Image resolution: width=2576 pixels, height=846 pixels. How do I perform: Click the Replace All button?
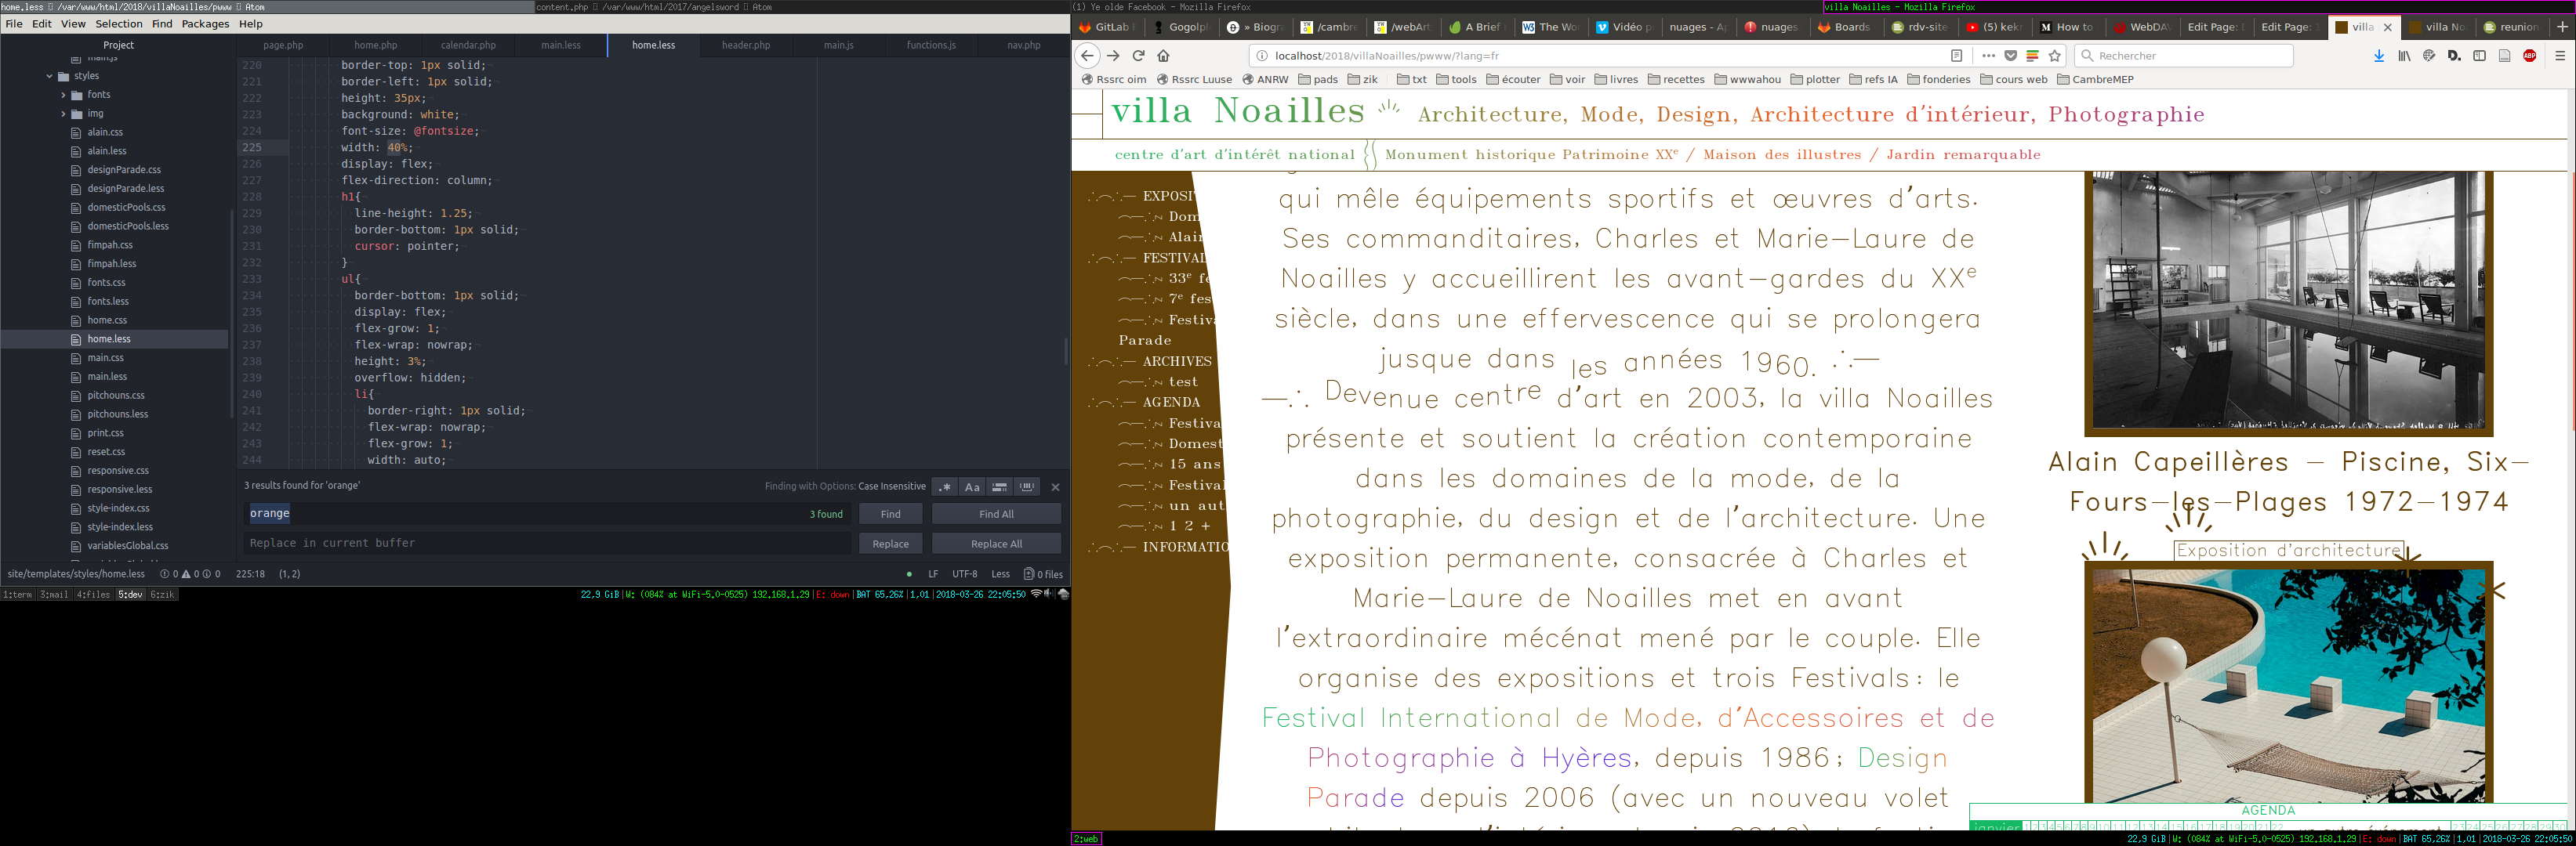pyautogui.click(x=995, y=544)
